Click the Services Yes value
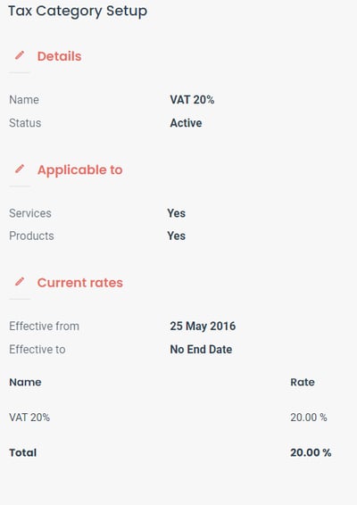This screenshot has width=357, height=505. click(x=176, y=213)
